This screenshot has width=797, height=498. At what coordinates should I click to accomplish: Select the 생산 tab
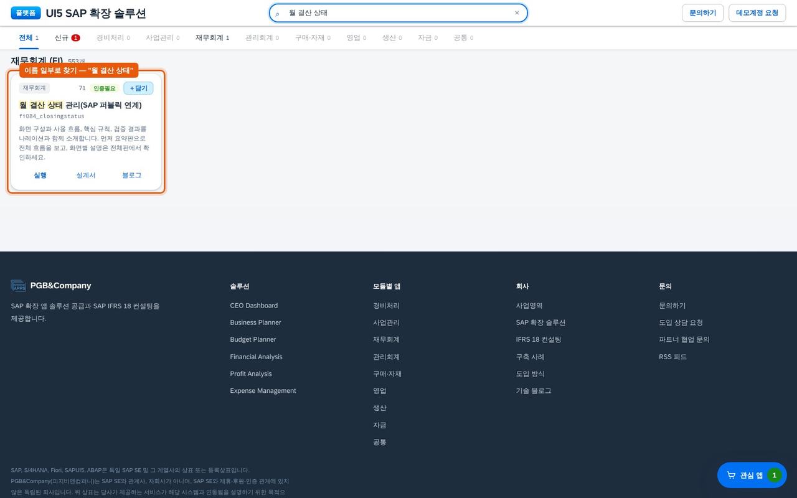392,38
